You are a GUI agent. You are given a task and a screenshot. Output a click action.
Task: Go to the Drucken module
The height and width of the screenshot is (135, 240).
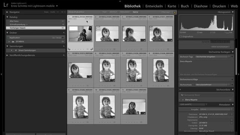[x=219, y=6]
